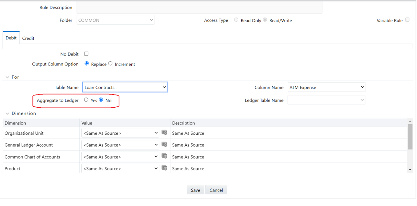Open hierarchy browser for Product dimension
Screen dimensions: 417x206
point(165,168)
